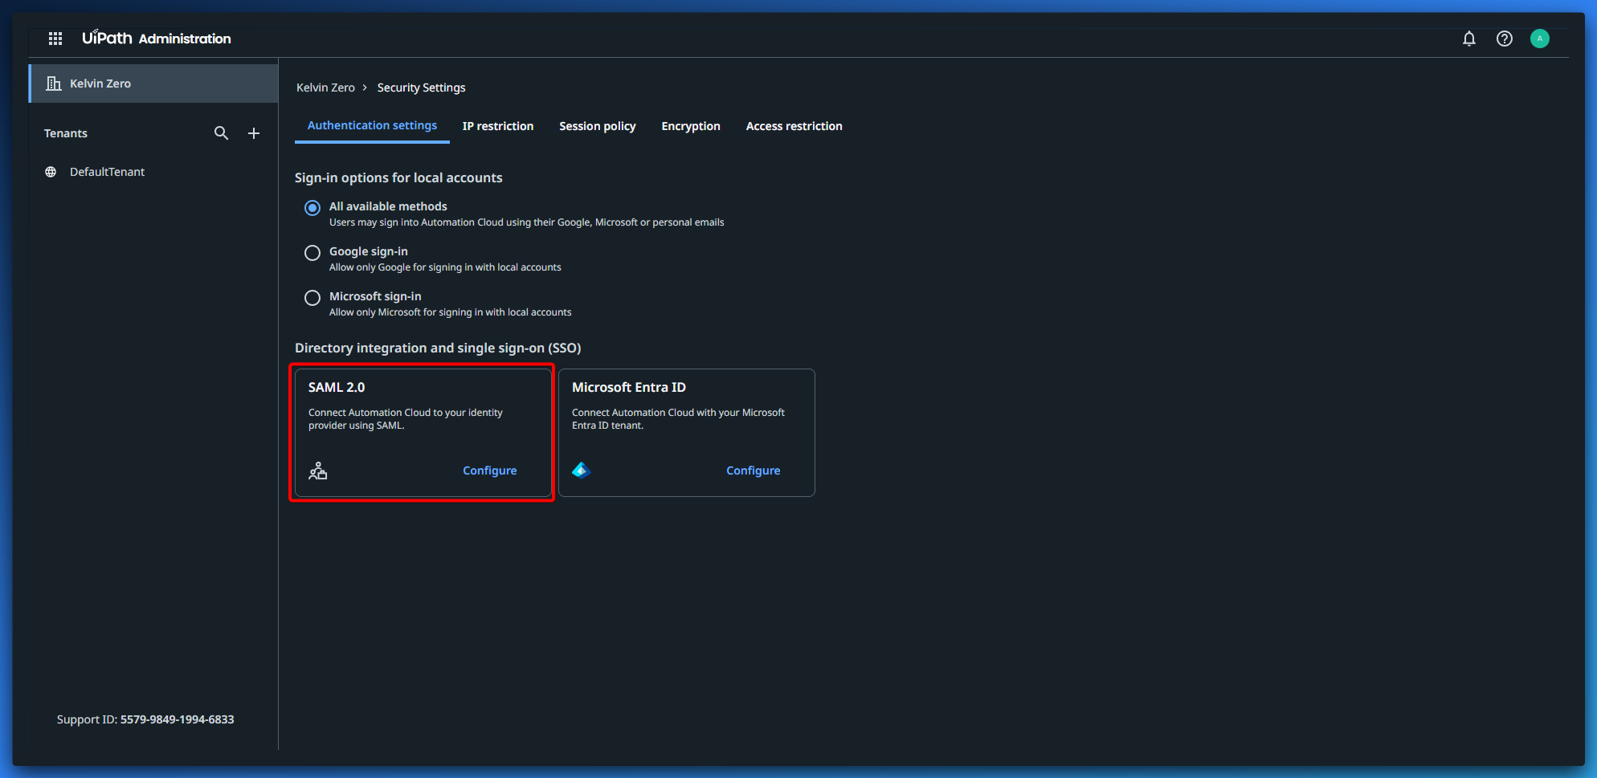Select Kelvin Zero in the sidebar
Screen dimensions: 1597x778
[x=153, y=84]
